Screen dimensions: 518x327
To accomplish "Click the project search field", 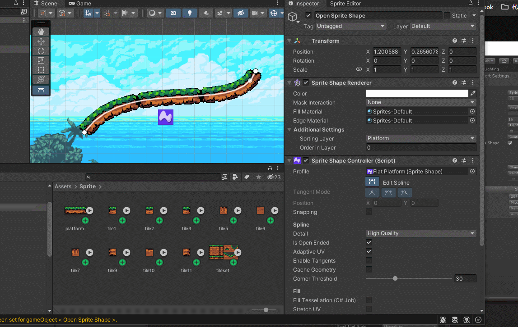I will tap(153, 177).
